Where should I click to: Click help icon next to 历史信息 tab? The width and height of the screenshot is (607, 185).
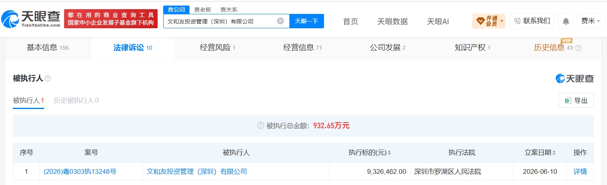[578, 48]
